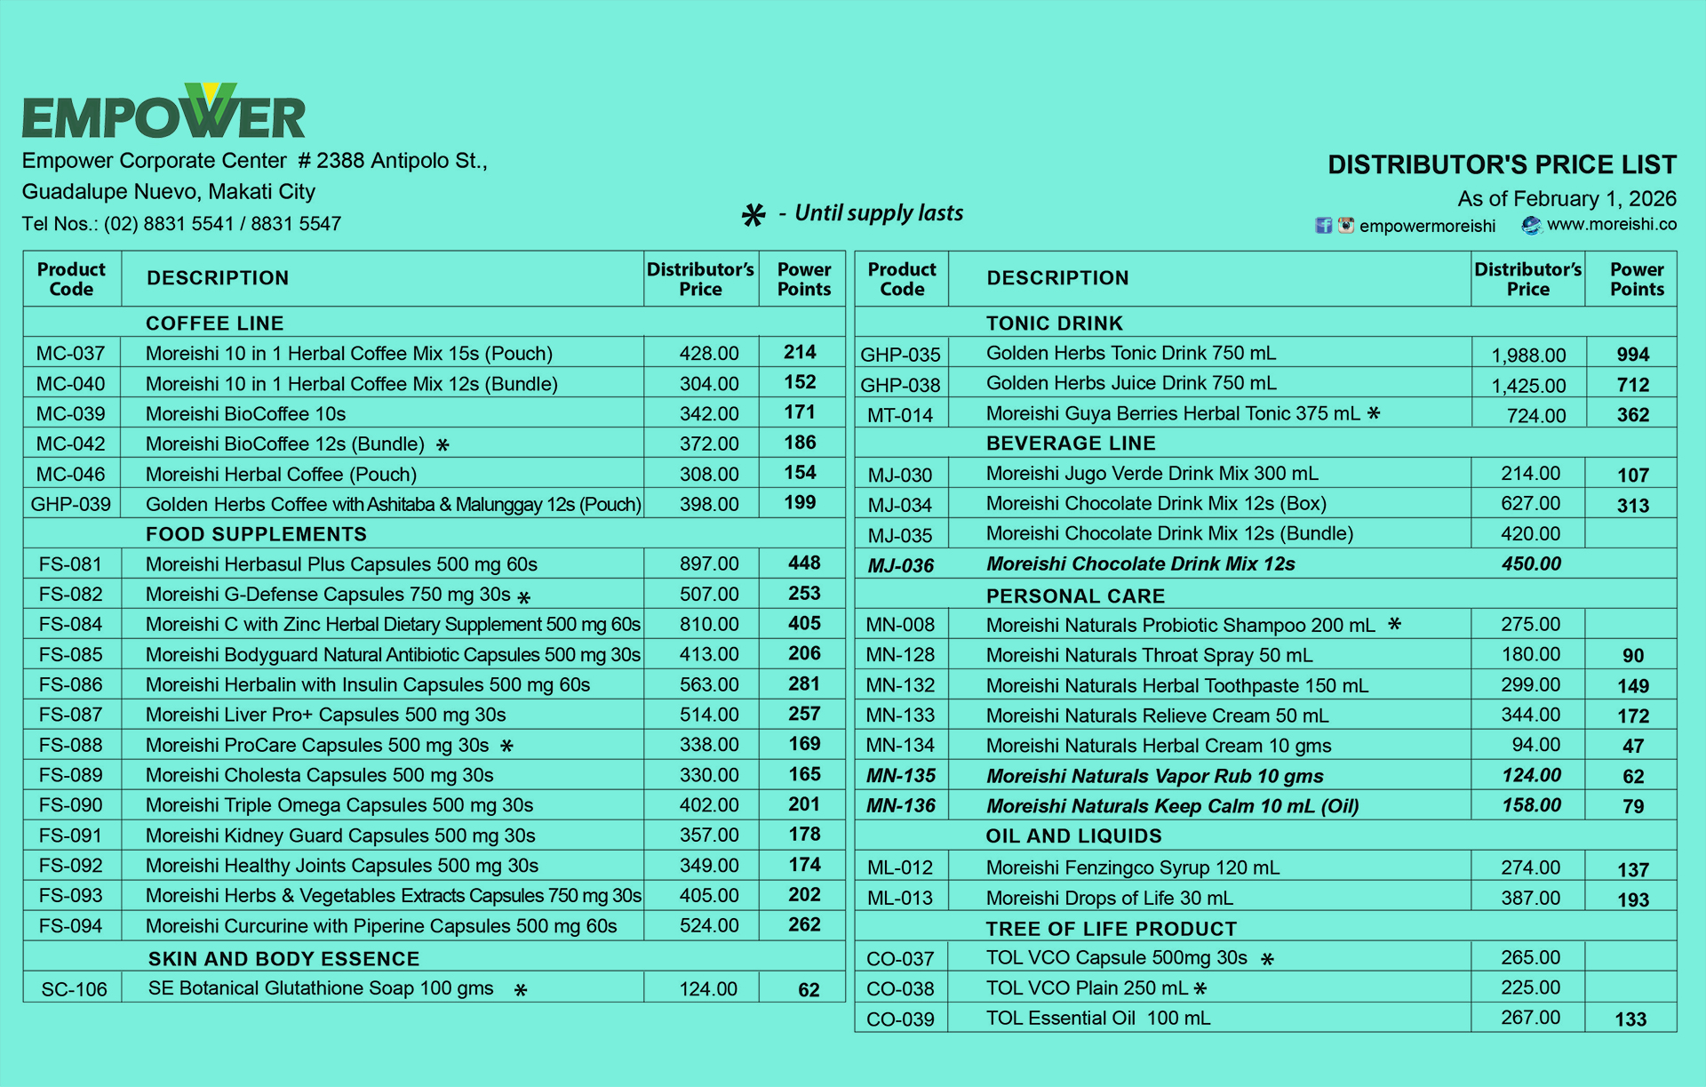Click the Instagram camera icon
Screen dimensions: 1706x1087
pos(1345,225)
